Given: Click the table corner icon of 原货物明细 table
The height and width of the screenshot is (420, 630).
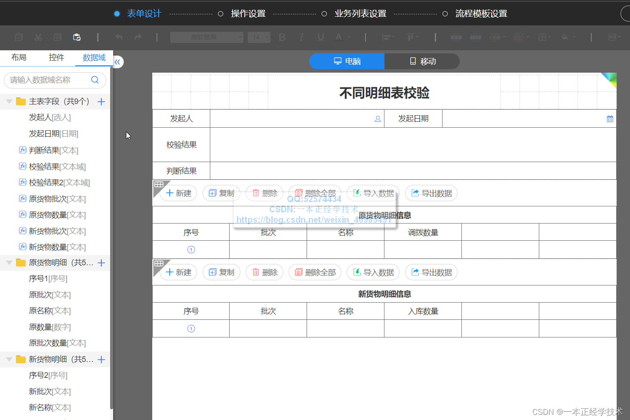Looking at the screenshot, I should tap(159, 185).
